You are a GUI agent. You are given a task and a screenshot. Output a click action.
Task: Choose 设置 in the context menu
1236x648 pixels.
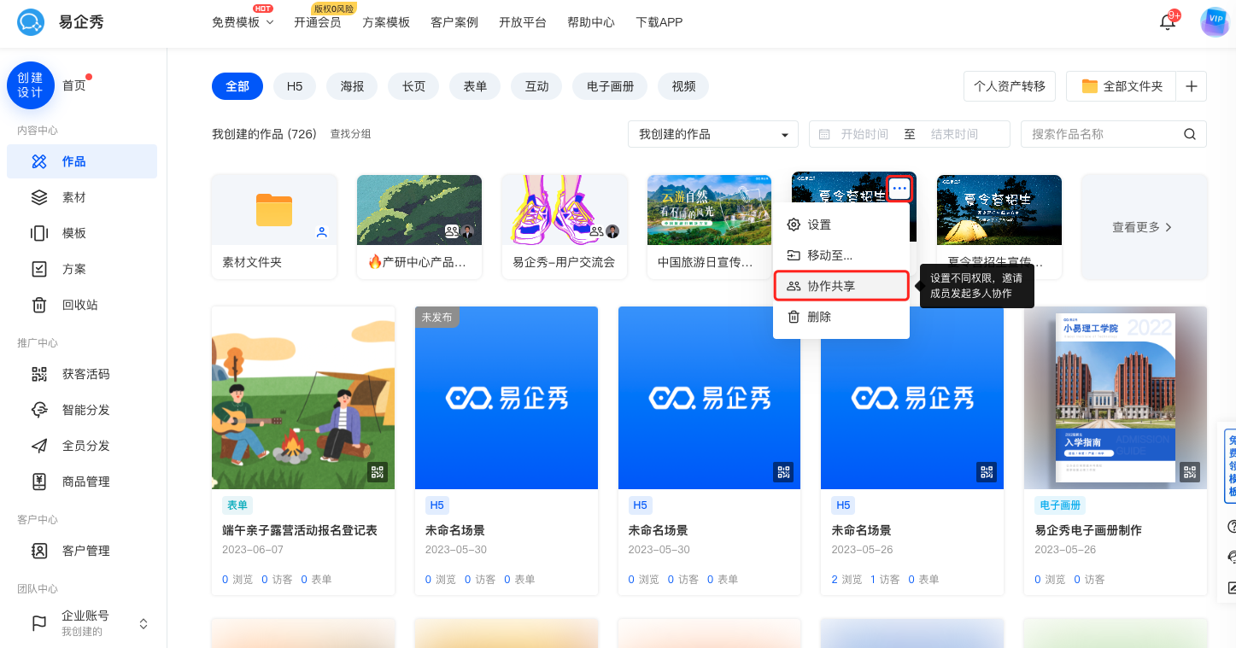[841, 225]
